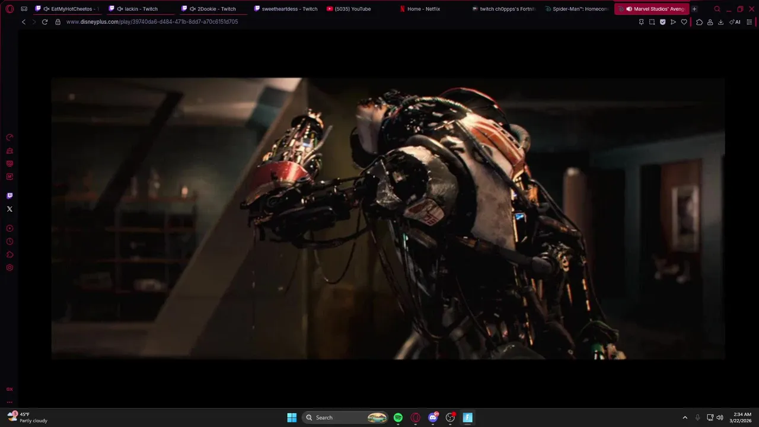Switch to lackin - Twitch tab

point(141,9)
